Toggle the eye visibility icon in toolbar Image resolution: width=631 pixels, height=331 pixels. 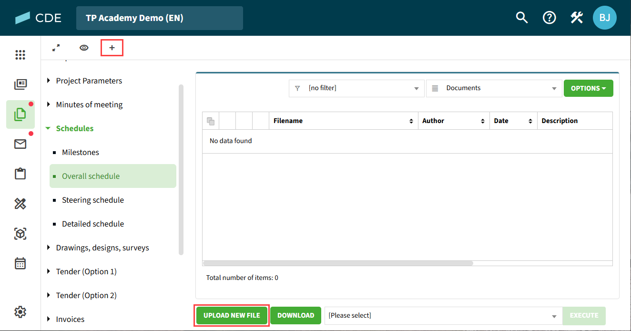pyautogui.click(x=84, y=48)
